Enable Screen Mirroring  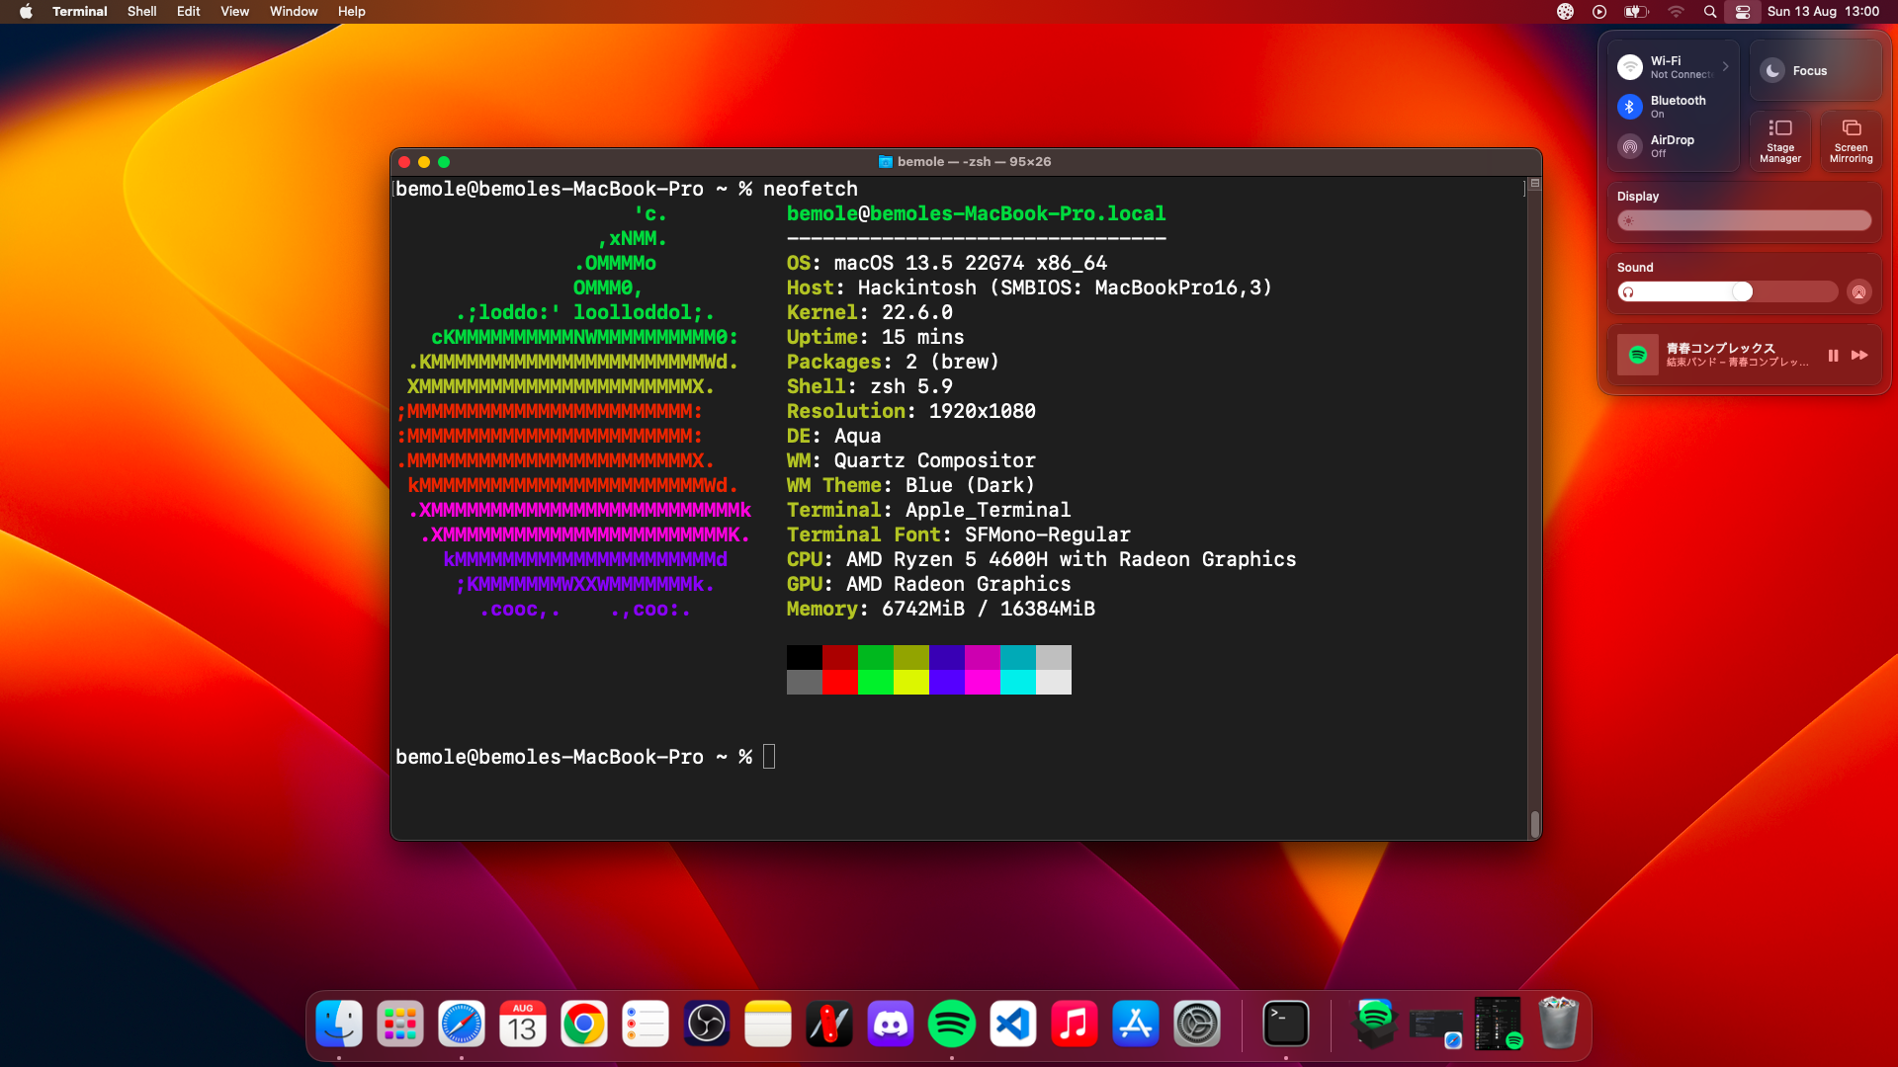click(1851, 141)
